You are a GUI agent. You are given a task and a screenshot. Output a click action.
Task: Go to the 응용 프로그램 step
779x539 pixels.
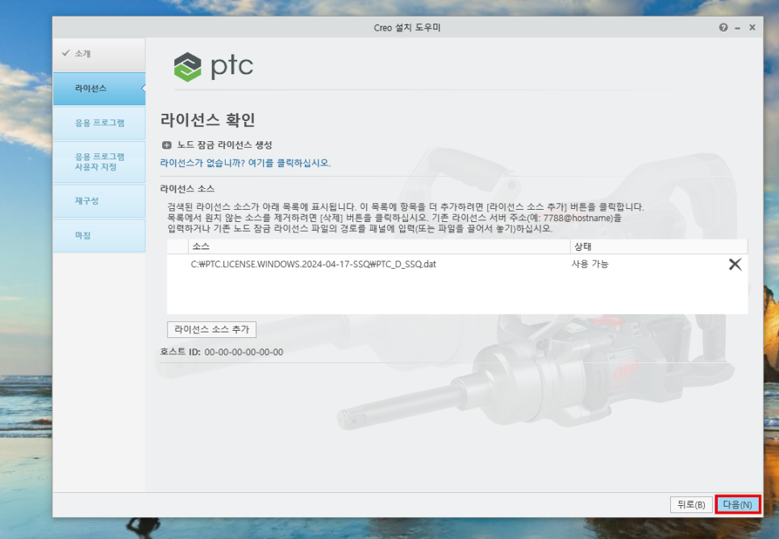tap(99, 123)
